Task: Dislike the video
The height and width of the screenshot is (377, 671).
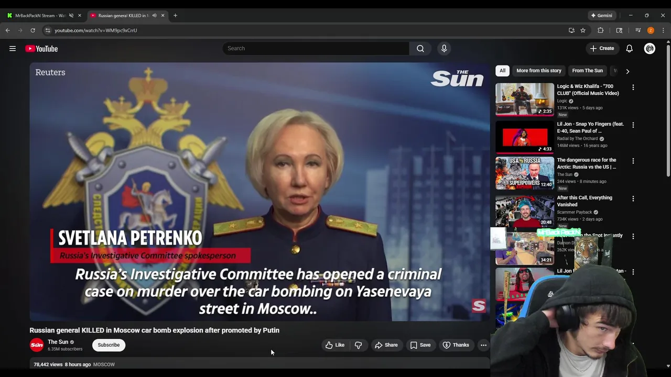Action: point(359,345)
